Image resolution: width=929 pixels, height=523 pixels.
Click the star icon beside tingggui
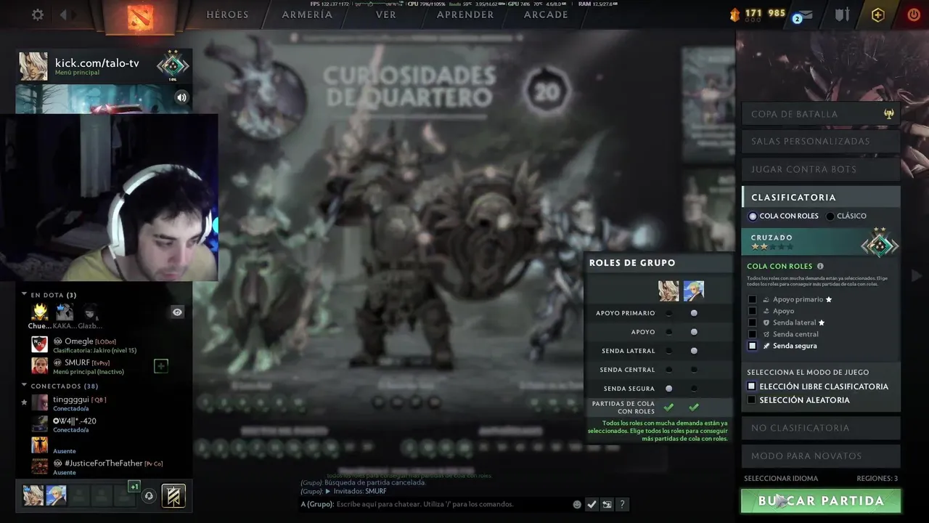coord(24,402)
